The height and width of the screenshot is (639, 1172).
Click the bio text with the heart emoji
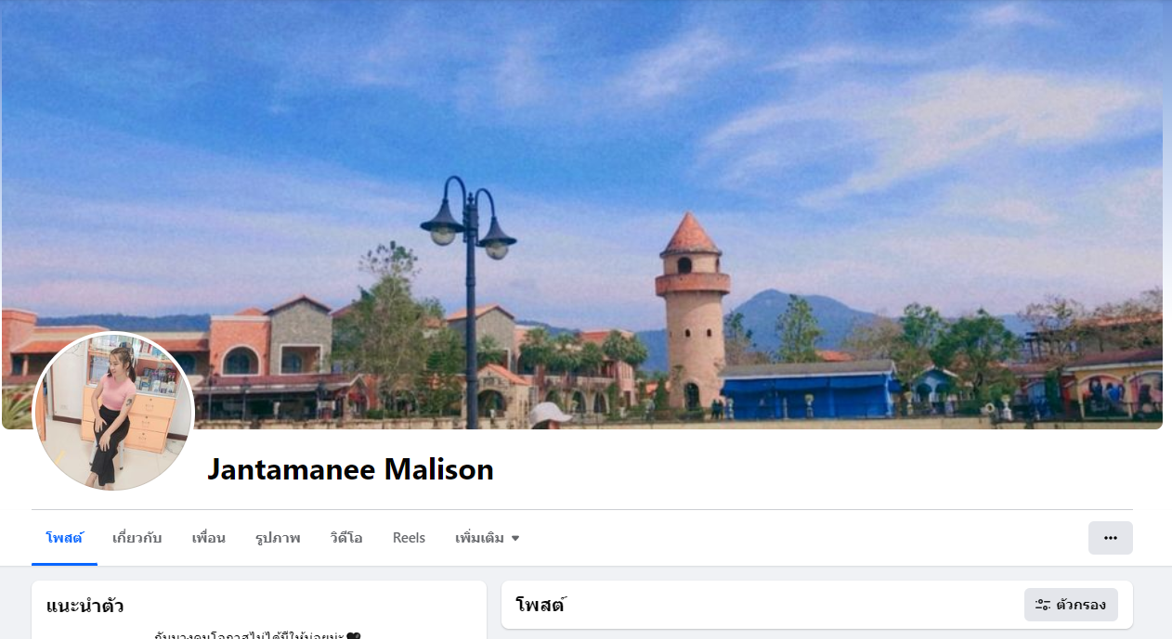257,635
